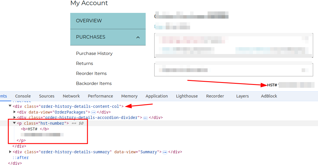This screenshot has height=167, width=318.
Task: Switch to the Performance panel tab
Action: (x=100, y=96)
